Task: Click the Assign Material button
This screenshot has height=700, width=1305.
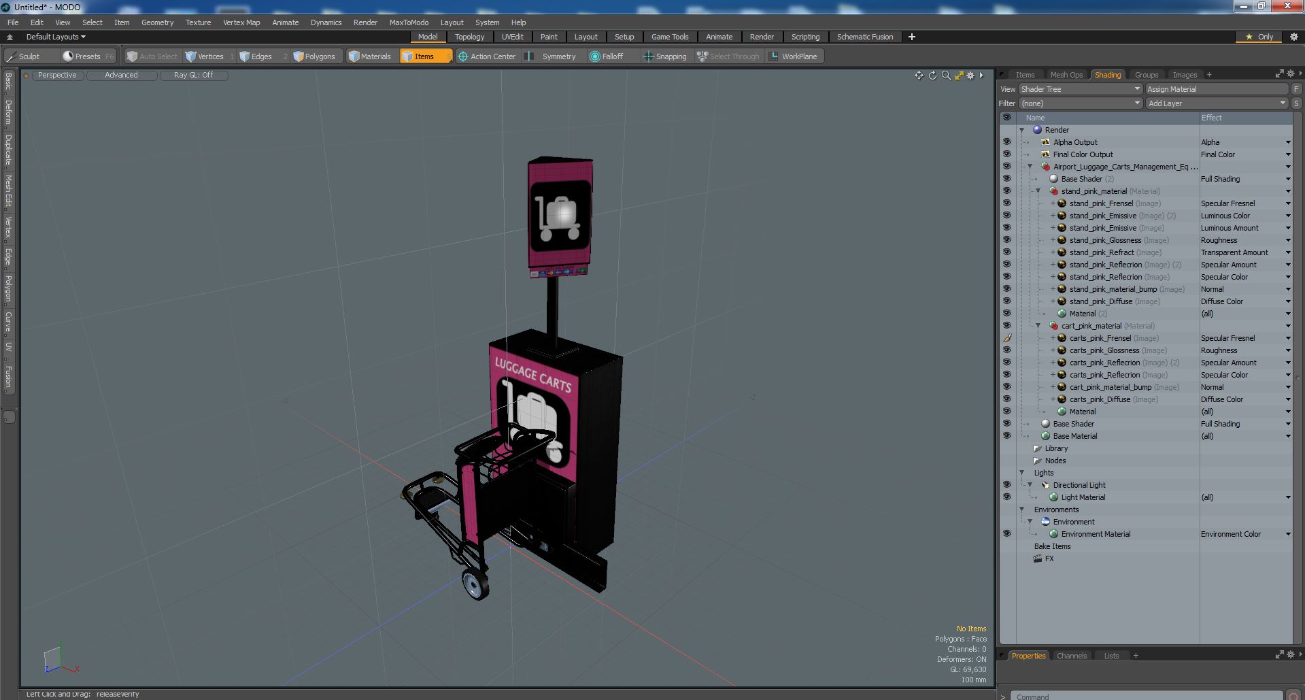Action: (1217, 89)
